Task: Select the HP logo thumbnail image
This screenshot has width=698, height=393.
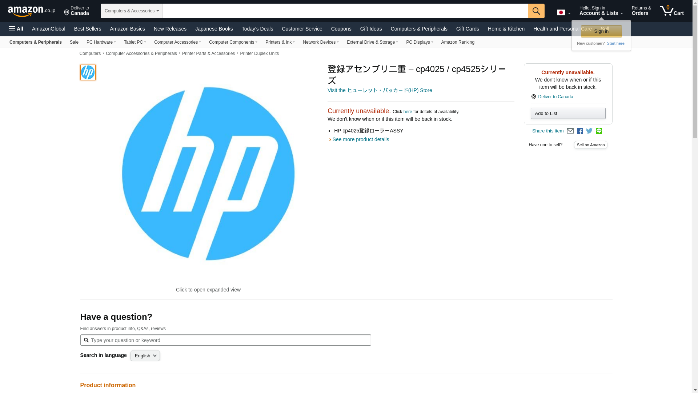Action: (88, 72)
